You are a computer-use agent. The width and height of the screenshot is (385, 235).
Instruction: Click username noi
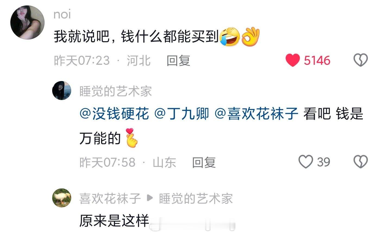62,14
